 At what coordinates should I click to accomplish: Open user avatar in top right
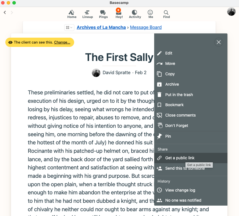click(x=231, y=12)
